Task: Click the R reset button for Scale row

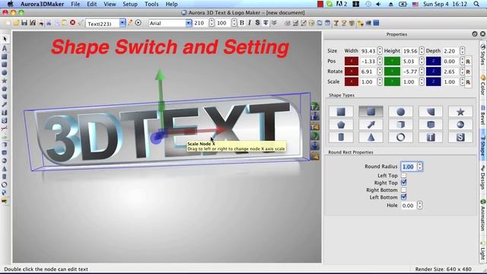Action: (x=468, y=82)
